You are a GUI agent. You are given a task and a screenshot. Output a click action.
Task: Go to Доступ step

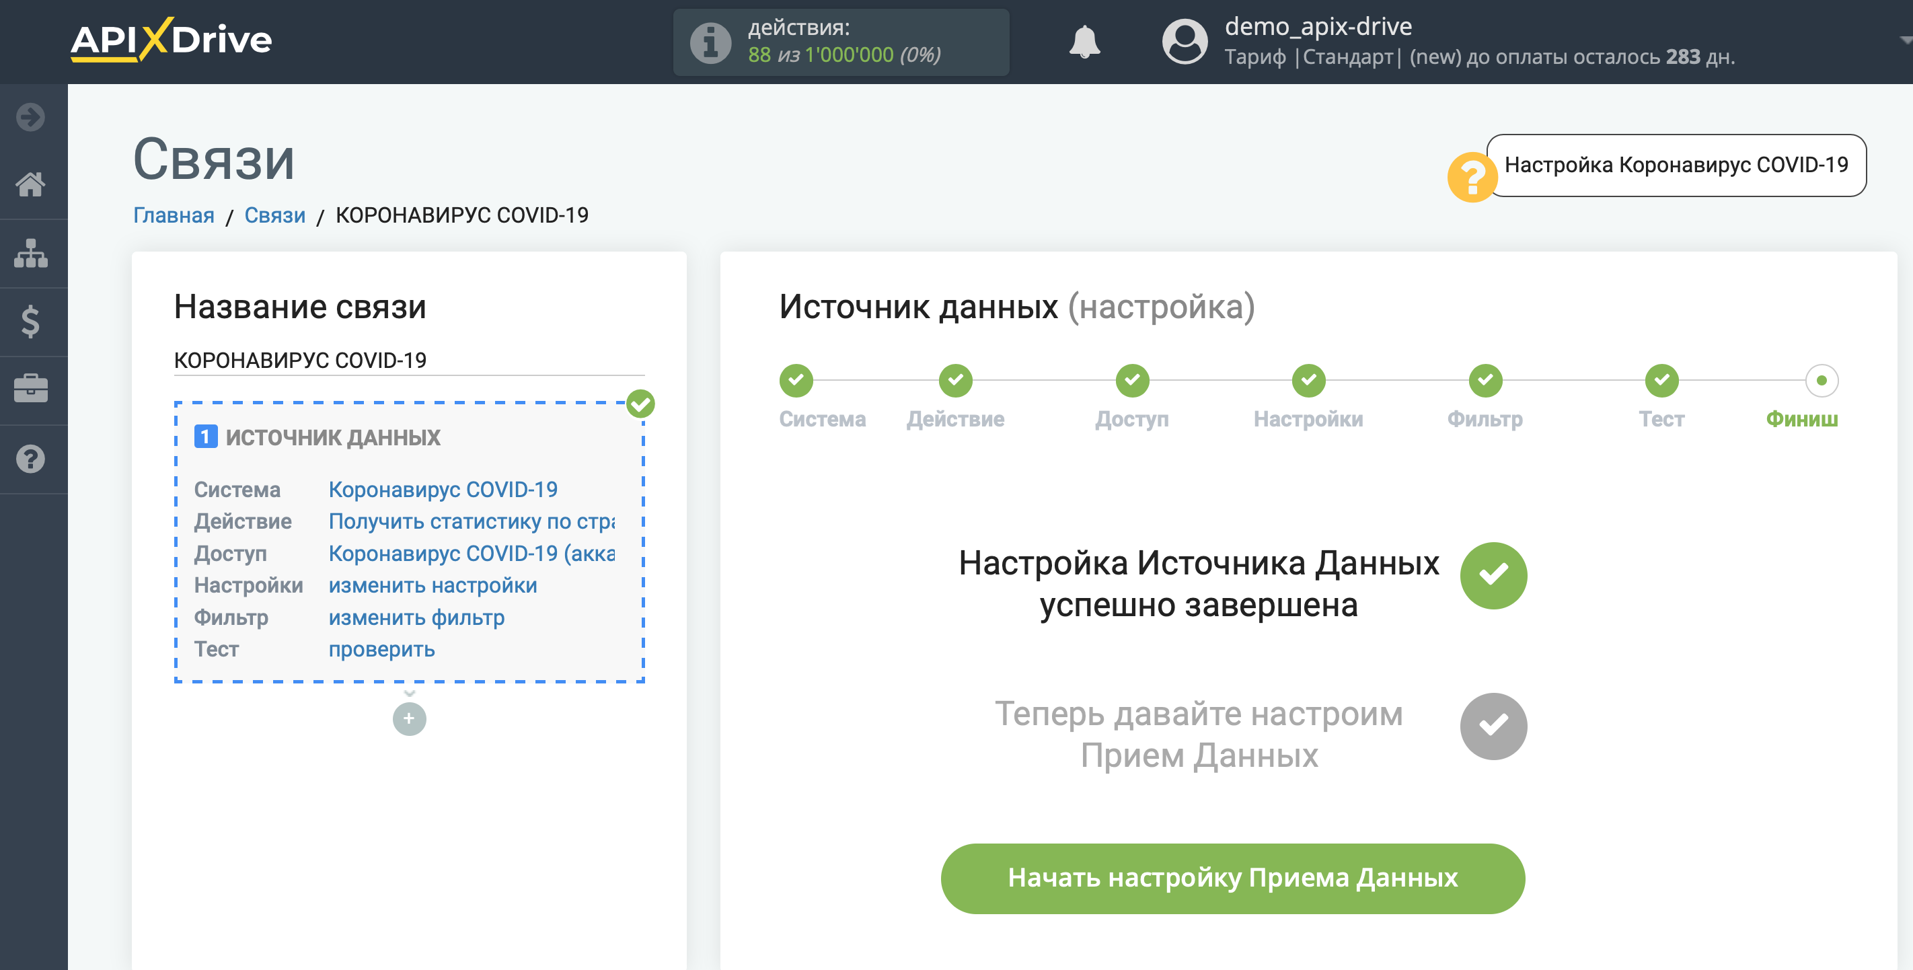(1133, 380)
